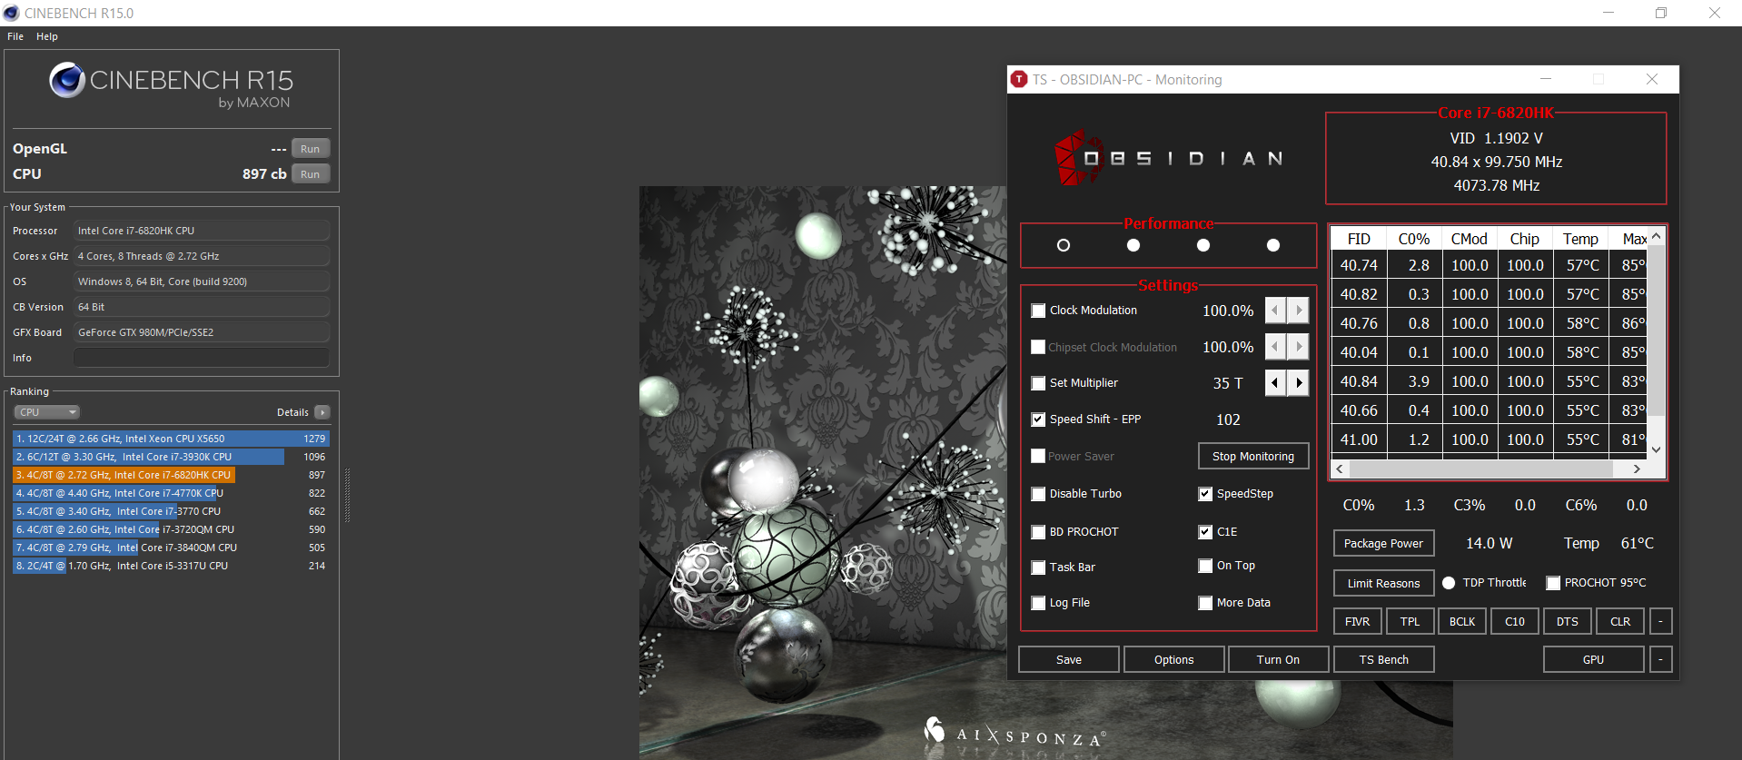This screenshot has width=1742, height=760.
Task: Launch TS Bench
Action: coord(1384,659)
